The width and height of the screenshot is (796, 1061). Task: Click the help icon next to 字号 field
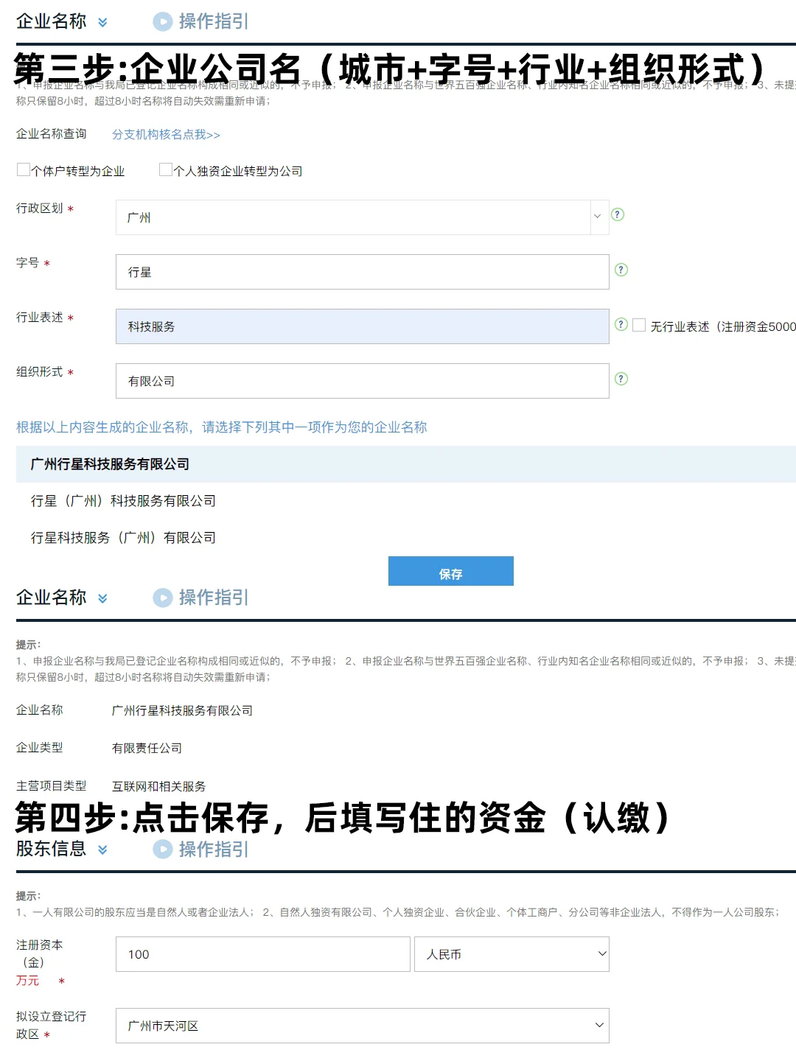[x=621, y=270]
